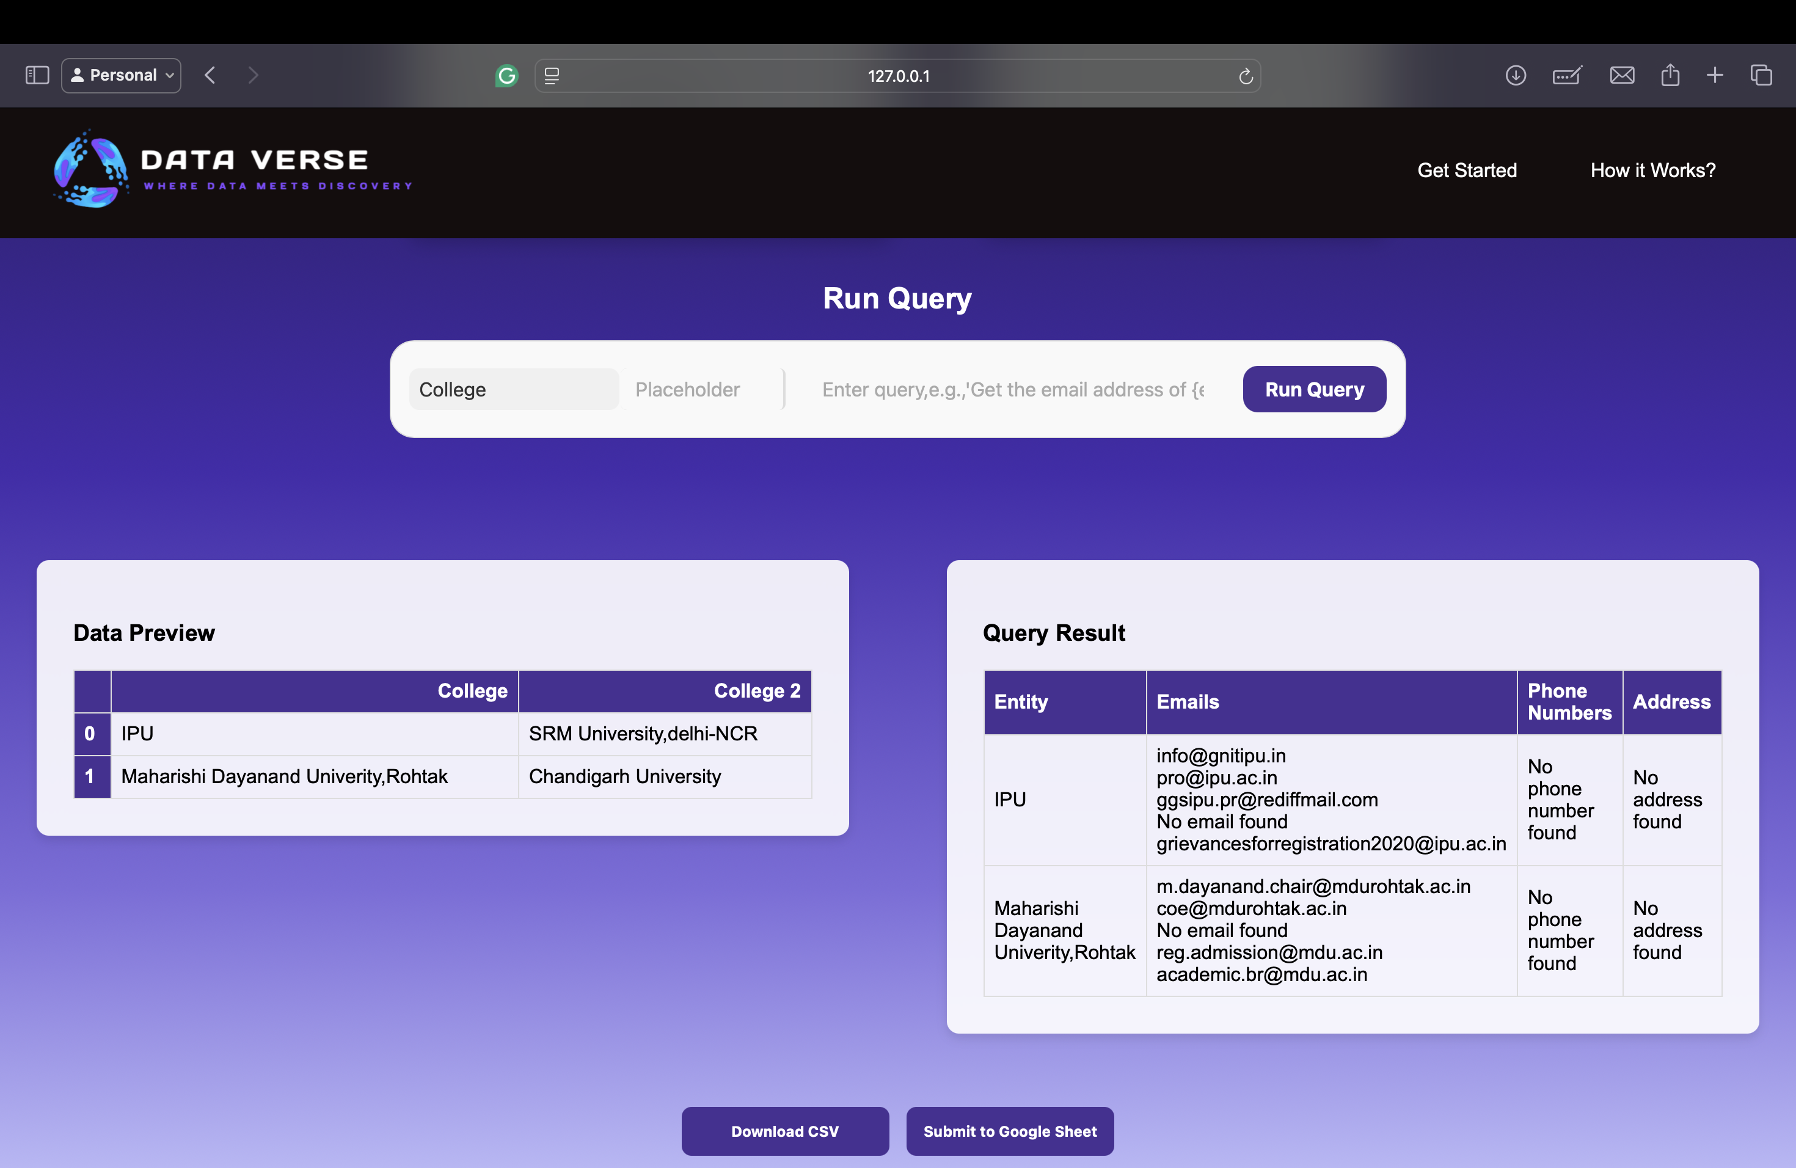The width and height of the screenshot is (1796, 1168).
Task: Open the Personal profile dropdown
Action: tap(122, 76)
